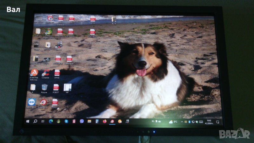Select the РОБОТ PDF file on desktop
Image resolution: width=254 pixels, height=143 pixels.
click(x=56, y=87)
